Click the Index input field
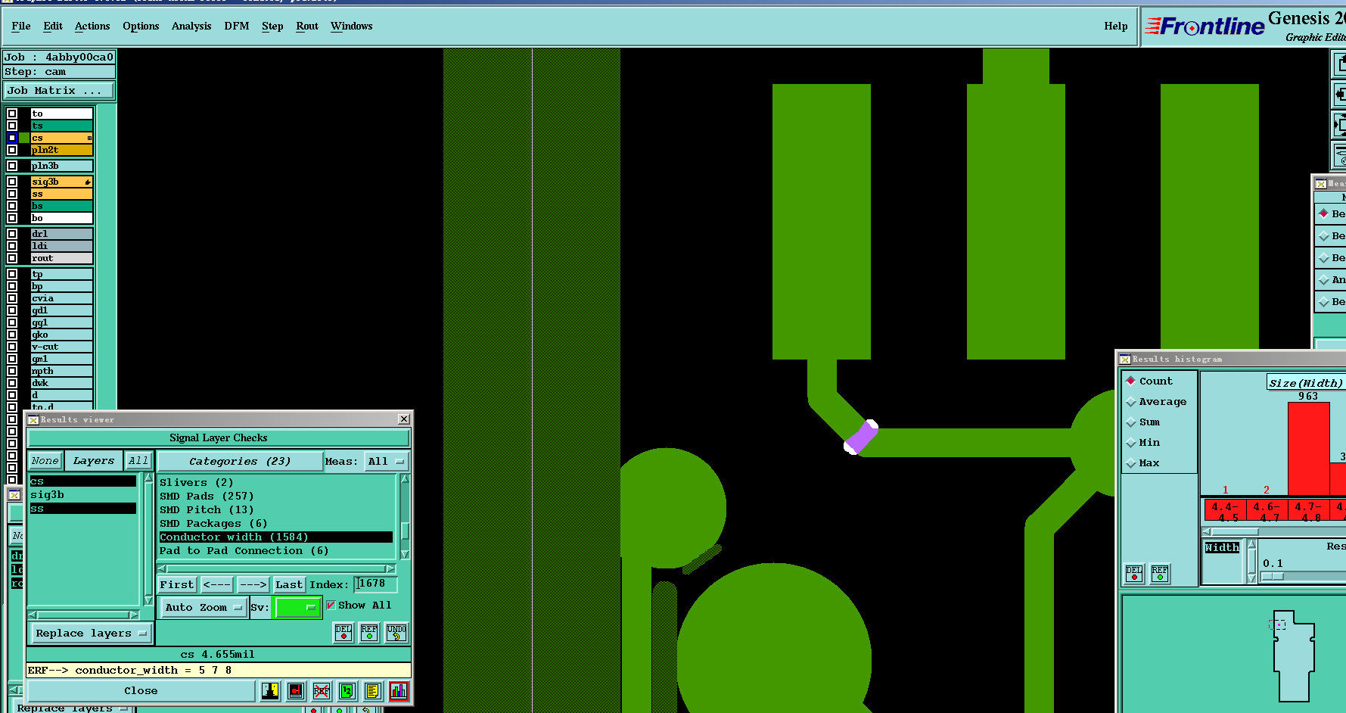The height and width of the screenshot is (713, 1346). [x=376, y=584]
